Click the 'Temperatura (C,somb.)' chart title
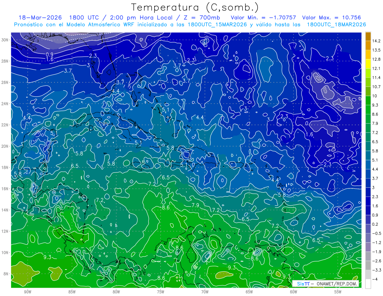 pos(195,7)
